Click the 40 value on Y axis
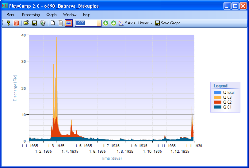This screenshot has height=168, width=249. [23, 35]
